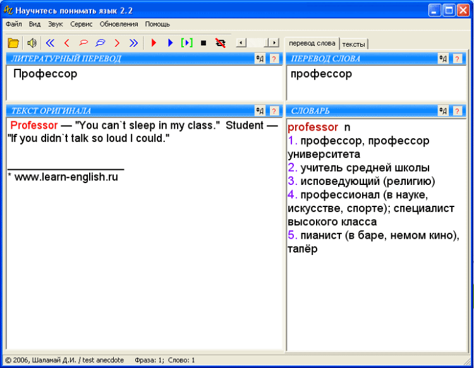Jump forward with blue double-right arrow
This screenshot has height=368, width=474.
[x=133, y=43]
